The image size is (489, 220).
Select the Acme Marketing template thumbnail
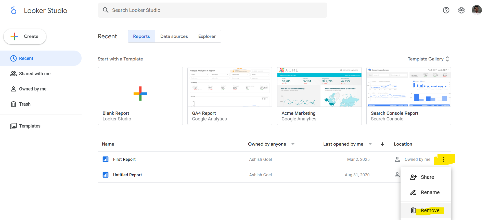(x=319, y=87)
